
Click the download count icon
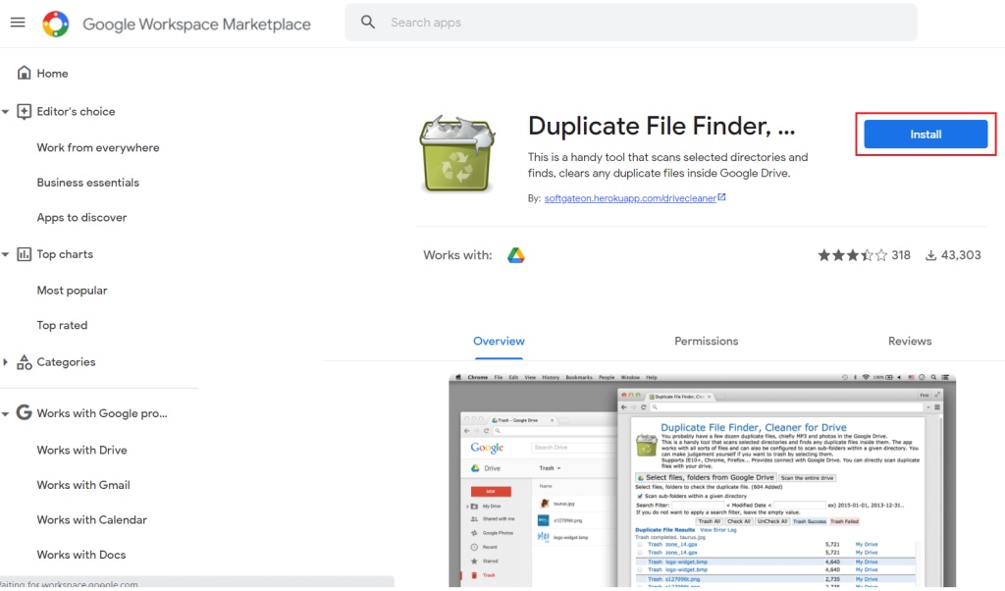point(930,255)
